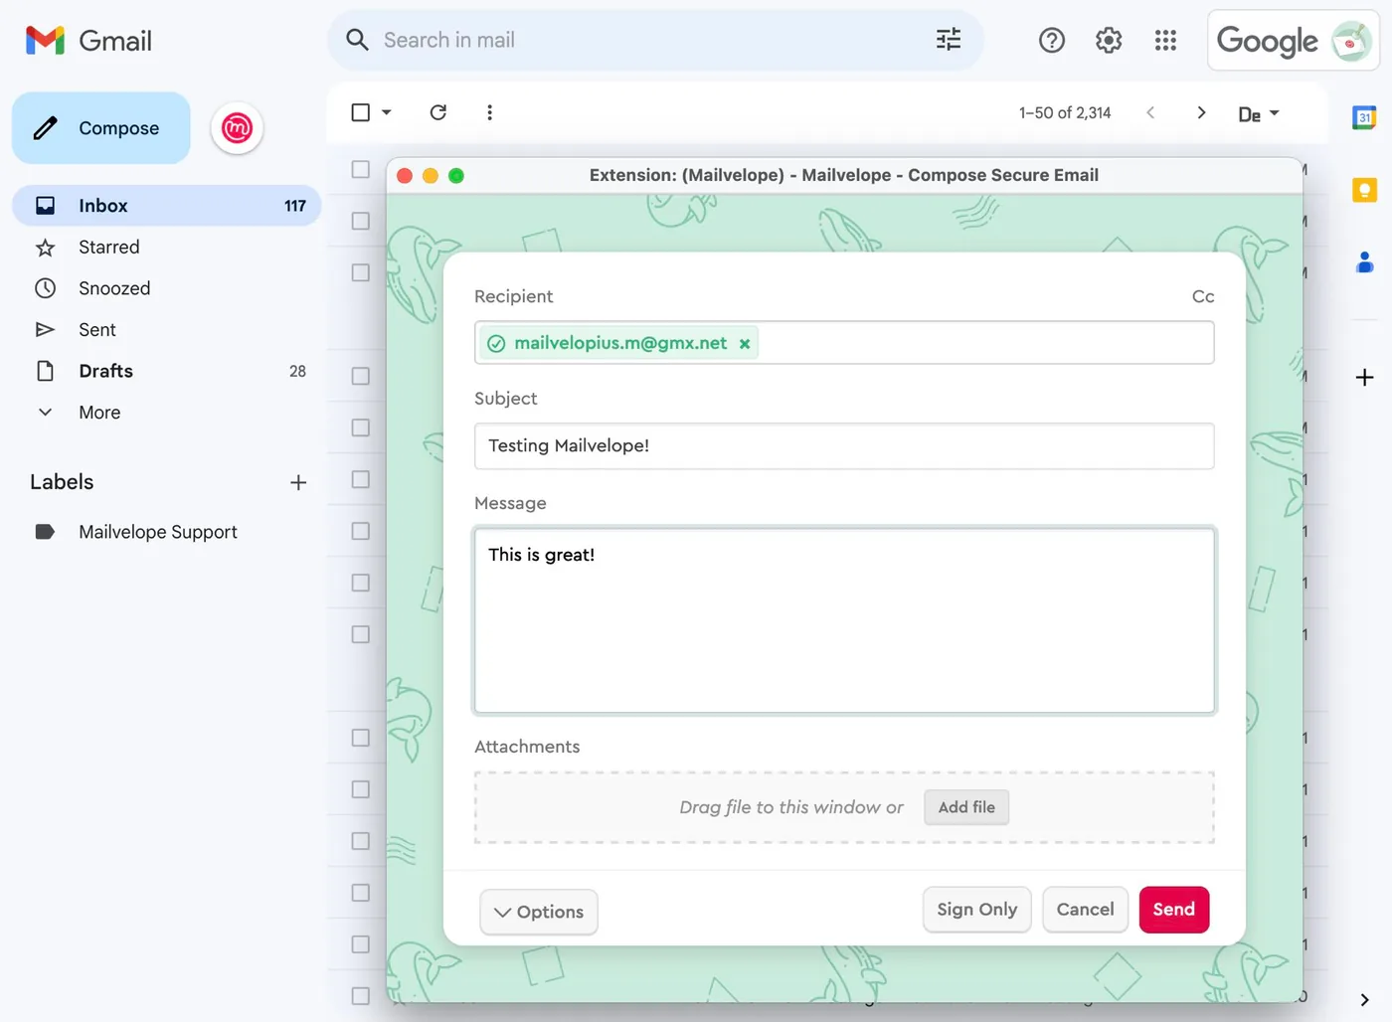The height and width of the screenshot is (1022, 1392).
Task: Click the attachment drop zone text
Action: [x=791, y=807]
